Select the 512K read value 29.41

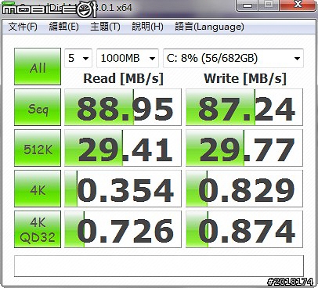[x=123, y=148]
